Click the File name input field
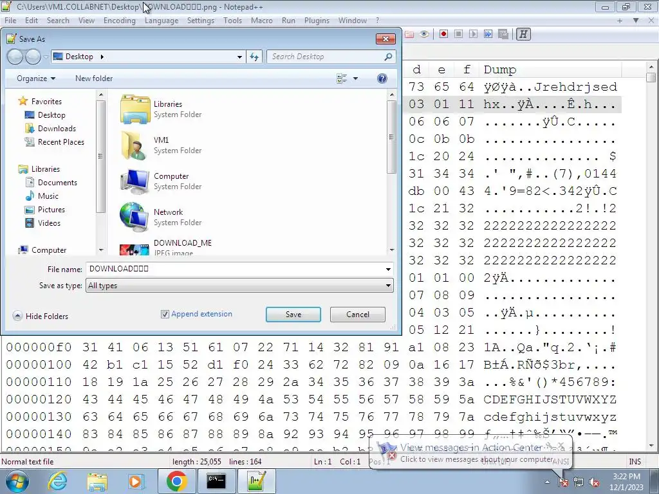Image resolution: width=659 pixels, height=494 pixels. click(235, 270)
